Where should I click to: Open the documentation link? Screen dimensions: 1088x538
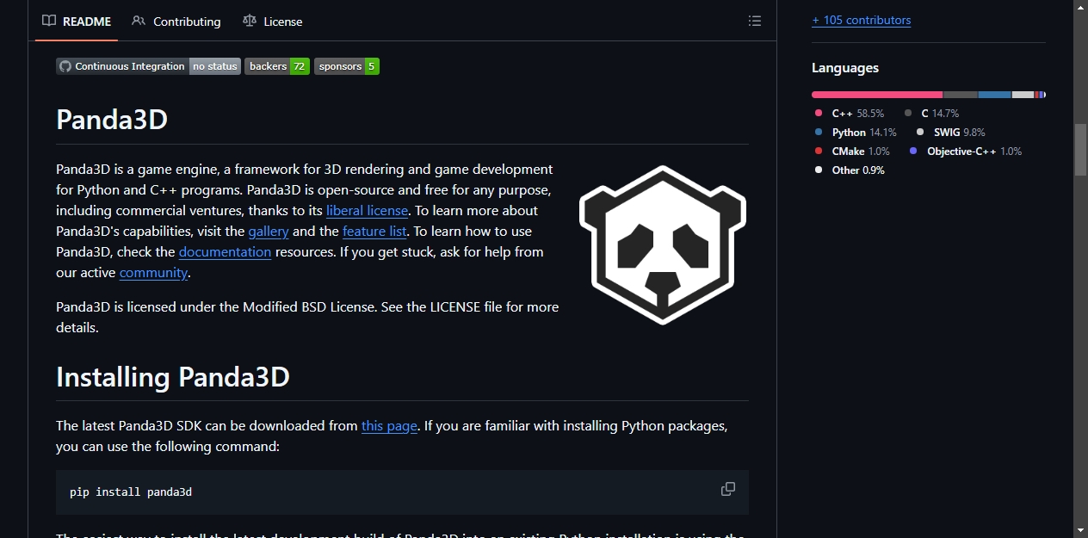225,251
